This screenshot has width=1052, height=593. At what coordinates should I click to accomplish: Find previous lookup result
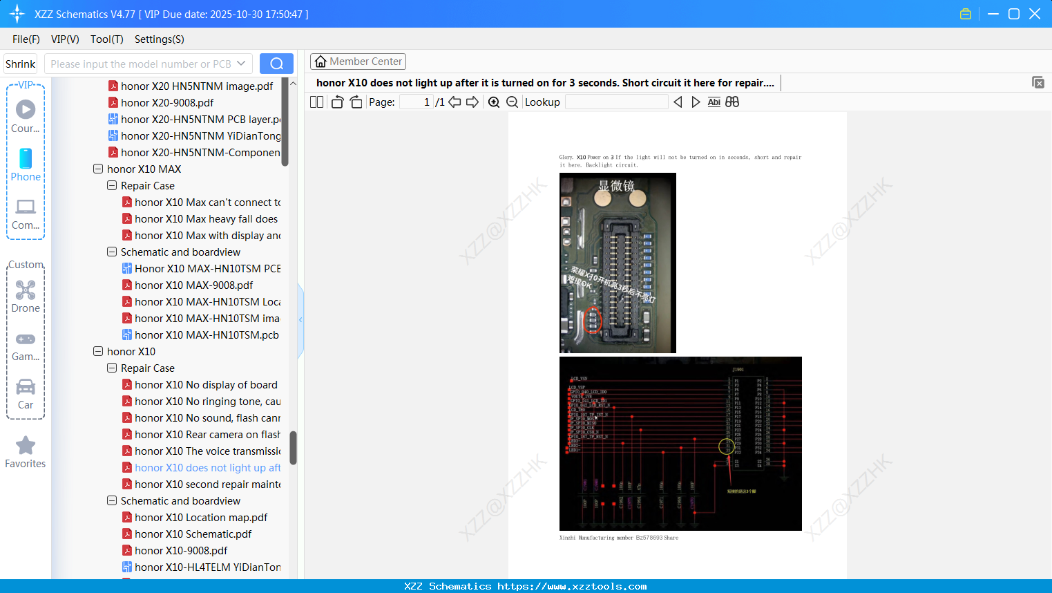coord(678,102)
